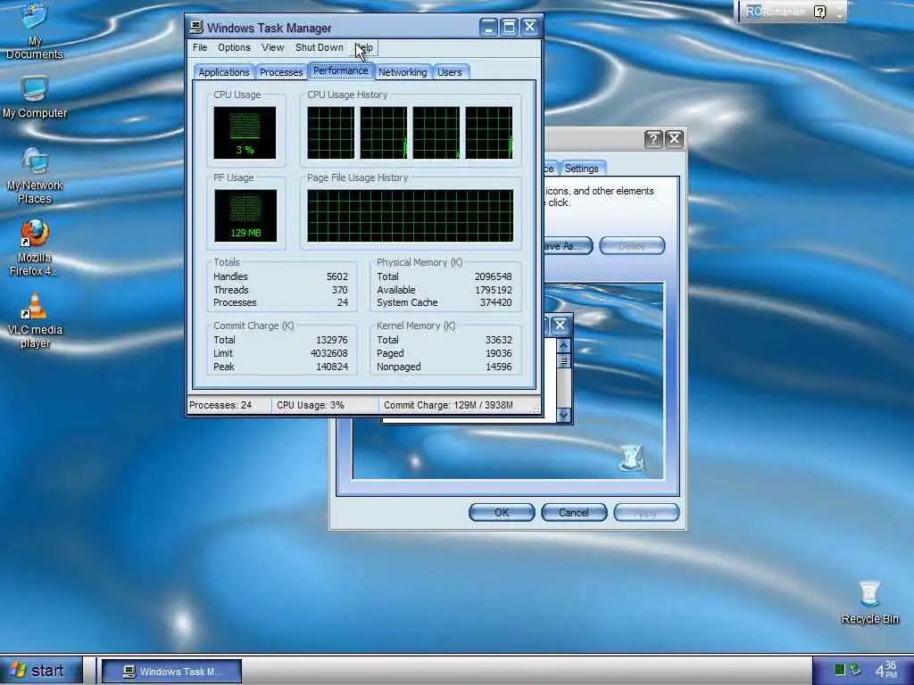This screenshot has height=685, width=914.
Task: Open the Help menu
Action: click(x=365, y=48)
